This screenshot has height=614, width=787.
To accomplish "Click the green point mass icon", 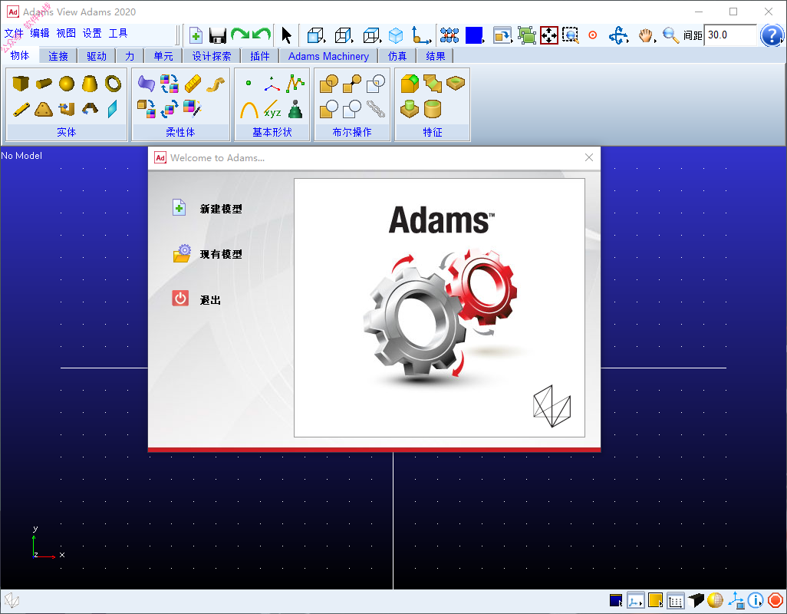I will tap(295, 109).
